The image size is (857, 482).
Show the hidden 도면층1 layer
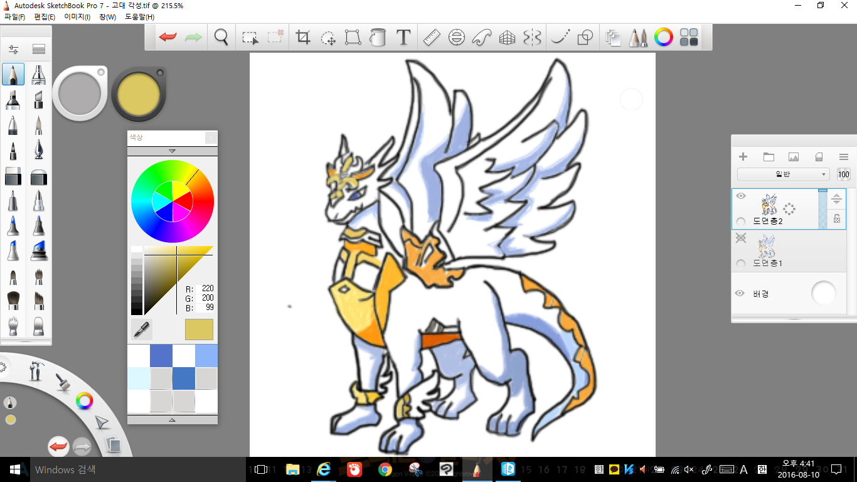[741, 238]
